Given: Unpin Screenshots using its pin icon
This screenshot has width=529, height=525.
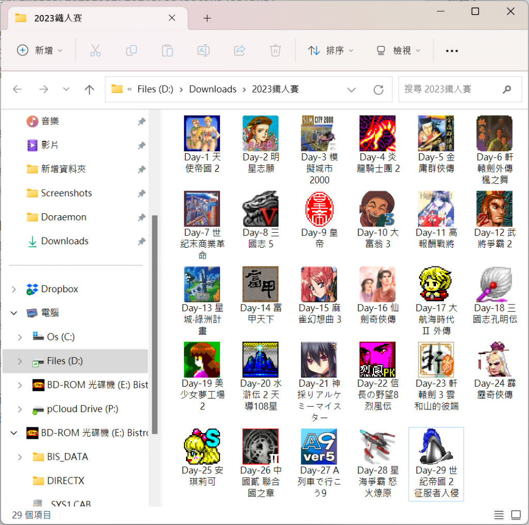Looking at the screenshot, I should 142,194.
